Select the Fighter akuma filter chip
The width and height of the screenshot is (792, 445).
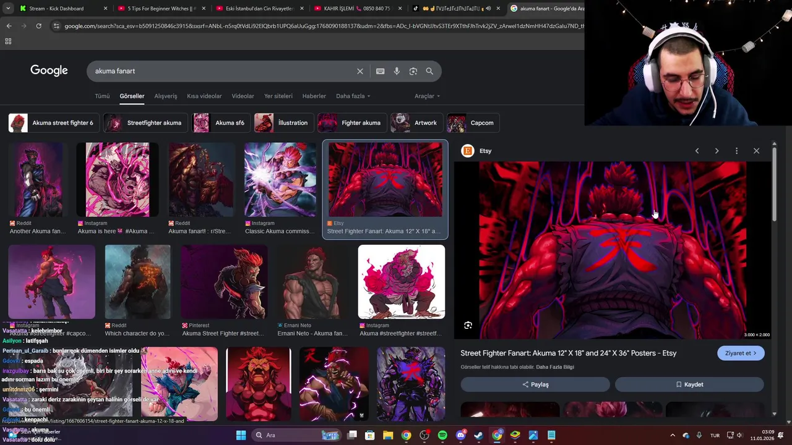353,123
